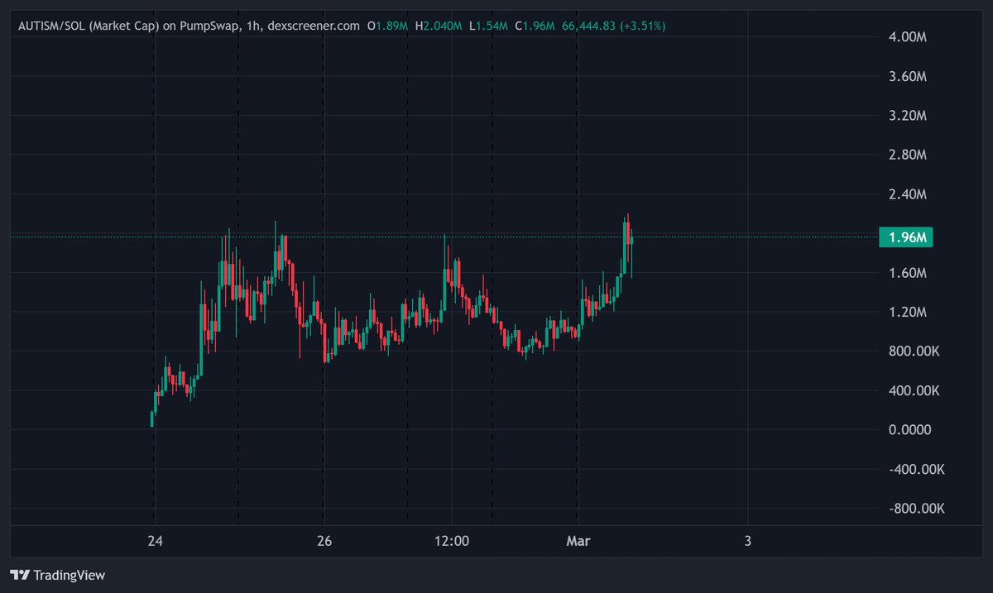Click the 0.0000 price axis label
Screen dimensions: 993x593
[x=909, y=430]
